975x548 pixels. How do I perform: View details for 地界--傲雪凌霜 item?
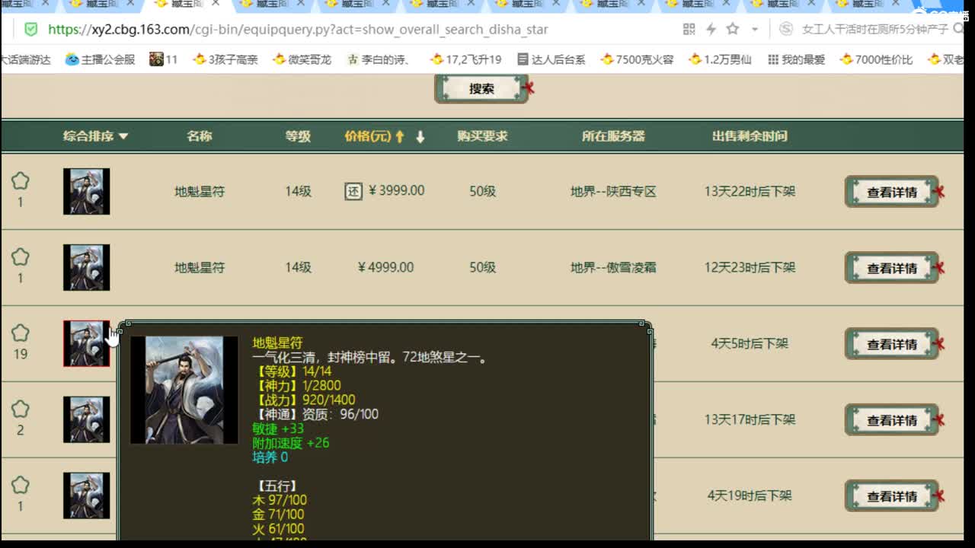point(892,268)
